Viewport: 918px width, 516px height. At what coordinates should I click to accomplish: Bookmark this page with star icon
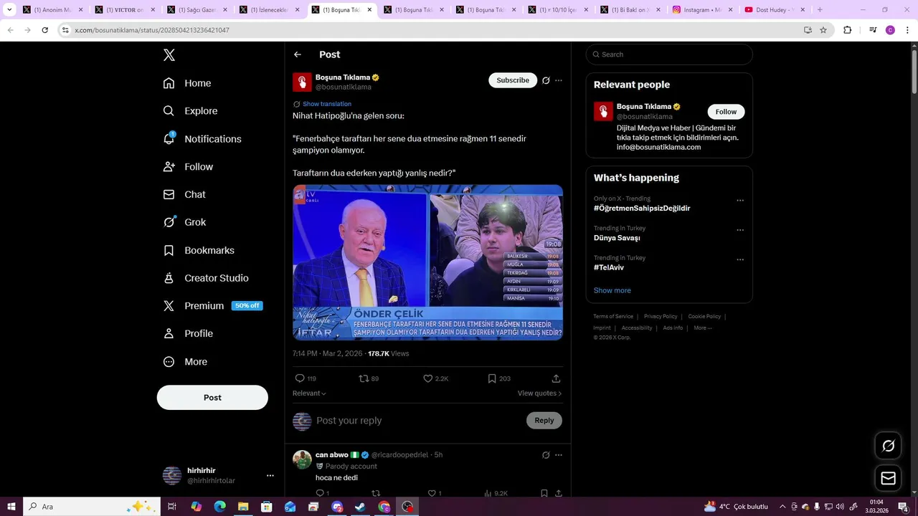[x=823, y=30]
